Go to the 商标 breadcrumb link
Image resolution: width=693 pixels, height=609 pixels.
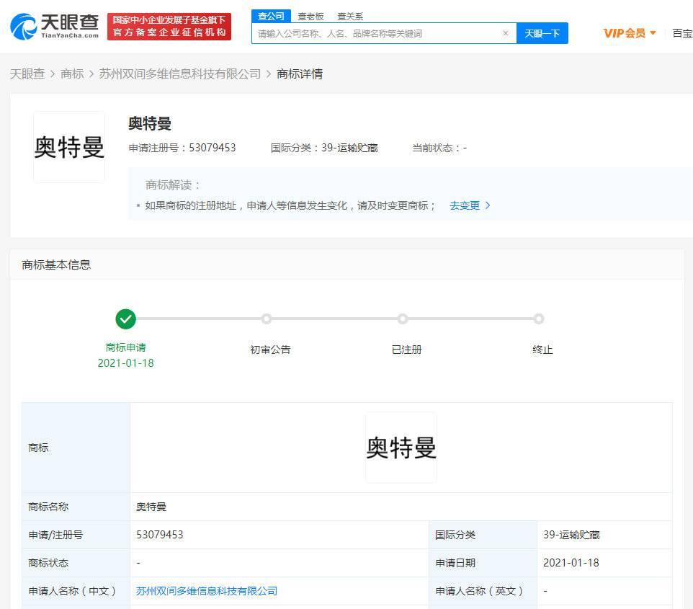click(72, 74)
